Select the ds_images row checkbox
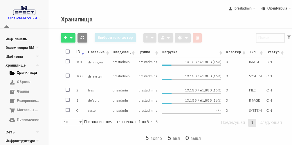This screenshot has height=145, width=292. click(68, 61)
